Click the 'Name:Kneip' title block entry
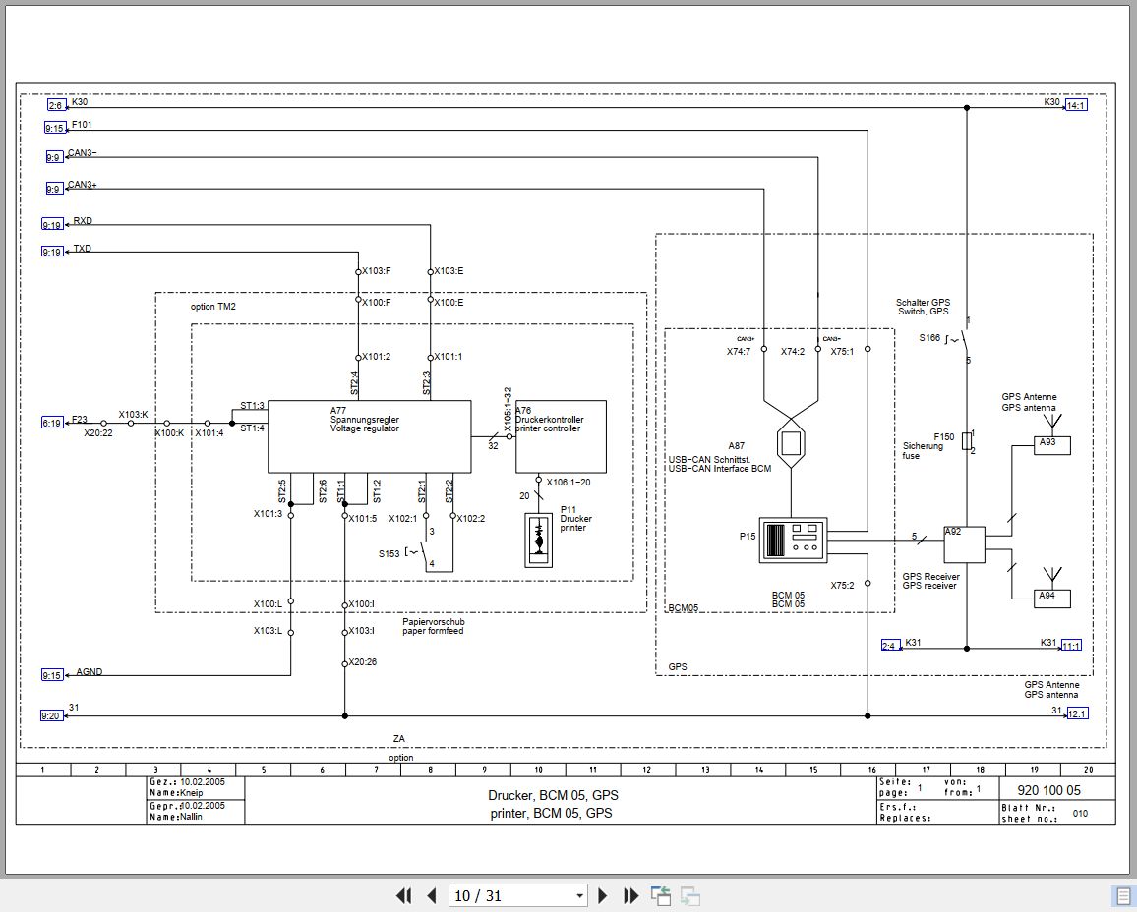 click(176, 792)
